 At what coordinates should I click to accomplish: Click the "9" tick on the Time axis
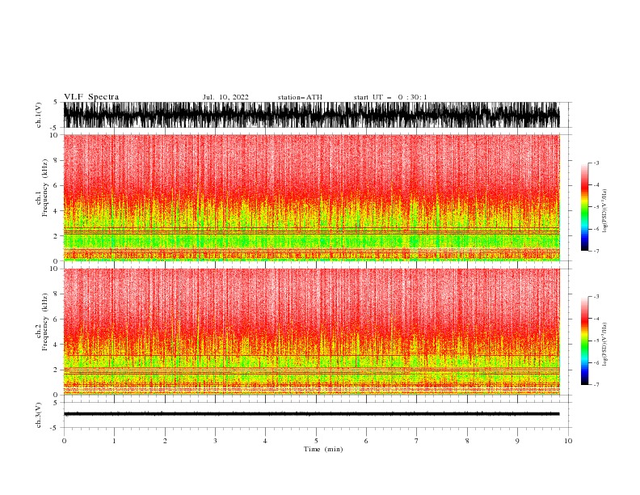point(517,441)
